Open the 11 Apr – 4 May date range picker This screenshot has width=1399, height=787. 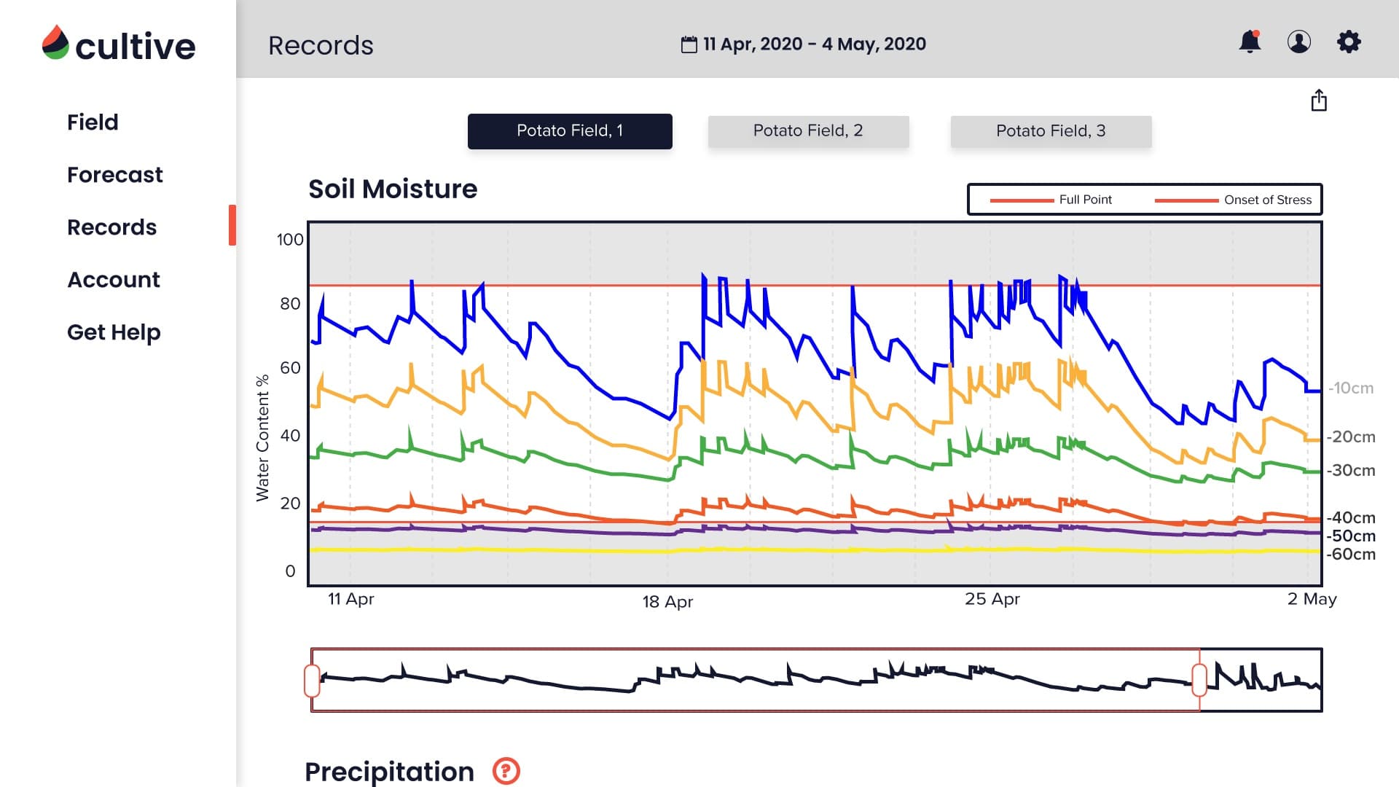[x=814, y=44]
